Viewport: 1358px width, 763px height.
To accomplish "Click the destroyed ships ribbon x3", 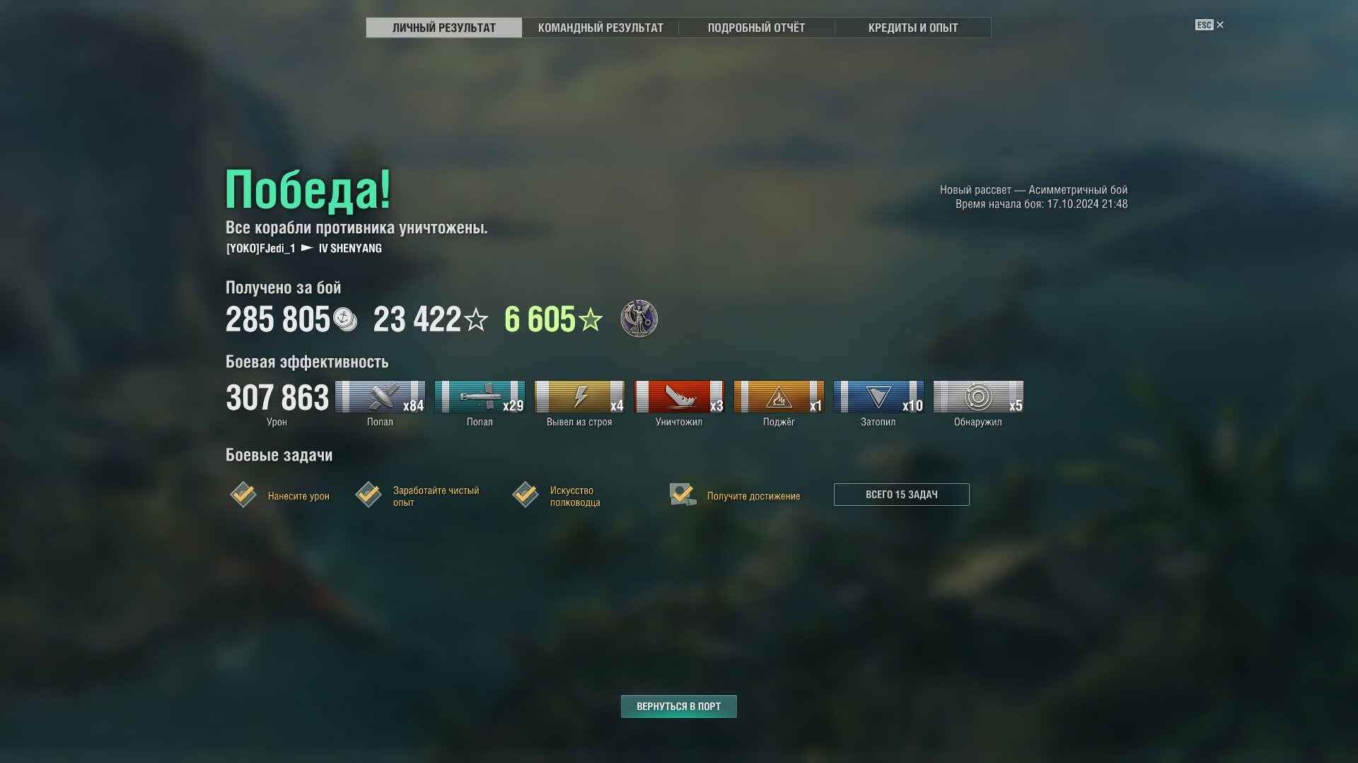I will pyautogui.click(x=679, y=396).
